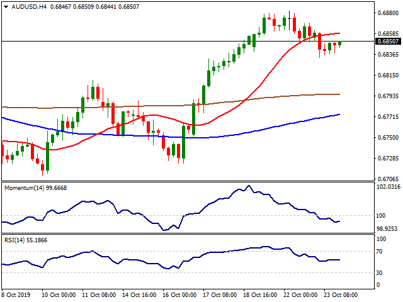Click the 10 Oct 00:00 time label
Viewport: 403px width, 302px height.
point(59,295)
